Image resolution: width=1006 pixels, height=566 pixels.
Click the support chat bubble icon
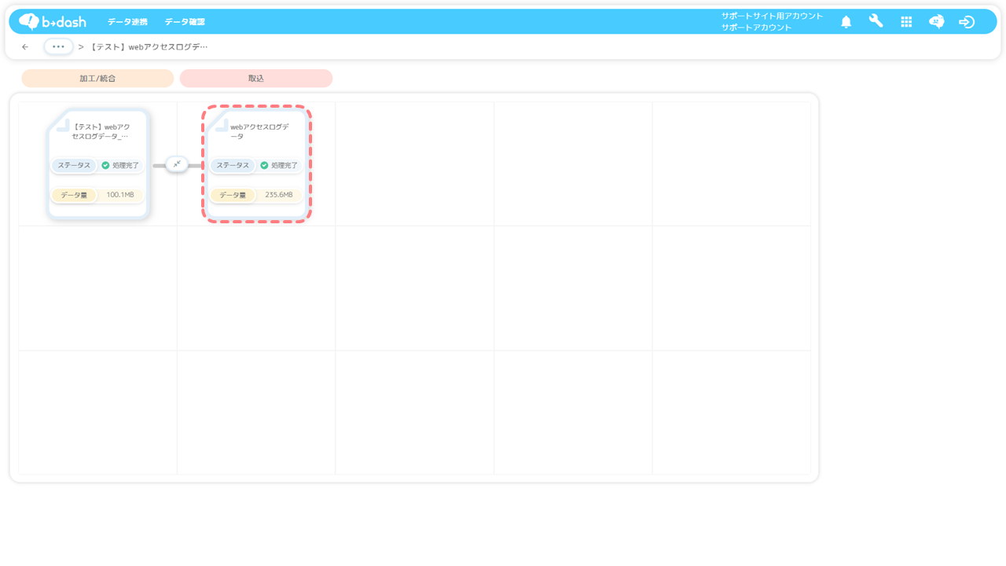(936, 22)
